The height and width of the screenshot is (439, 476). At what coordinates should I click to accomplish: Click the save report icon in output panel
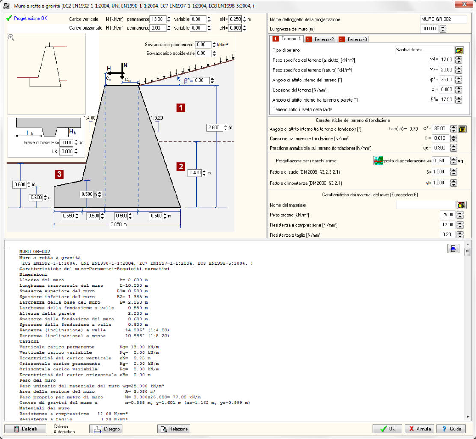(453, 249)
